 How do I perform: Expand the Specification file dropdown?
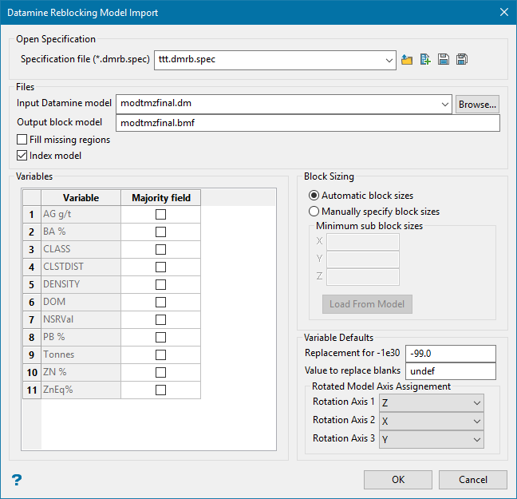click(389, 61)
